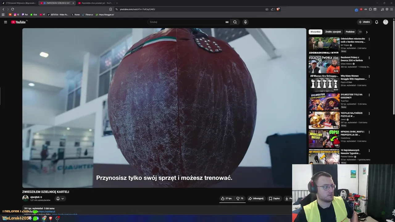Open the Filman.cc bookmark

[x=88, y=14]
